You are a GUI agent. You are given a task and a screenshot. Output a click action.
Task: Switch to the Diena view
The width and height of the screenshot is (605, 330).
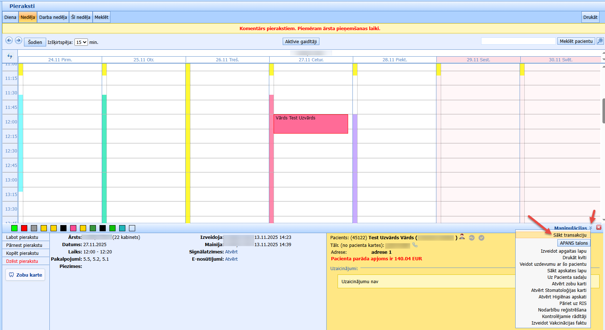point(10,17)
